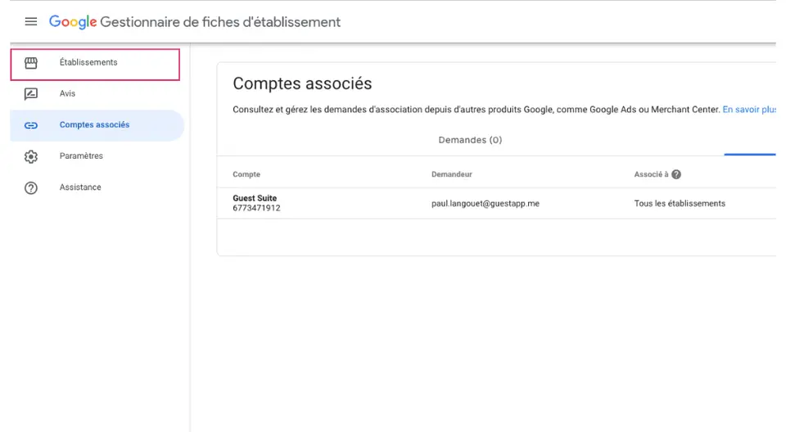Switch to the underlined tab at right
Viewport: 786px width, 432px height.
pos(750,142)
